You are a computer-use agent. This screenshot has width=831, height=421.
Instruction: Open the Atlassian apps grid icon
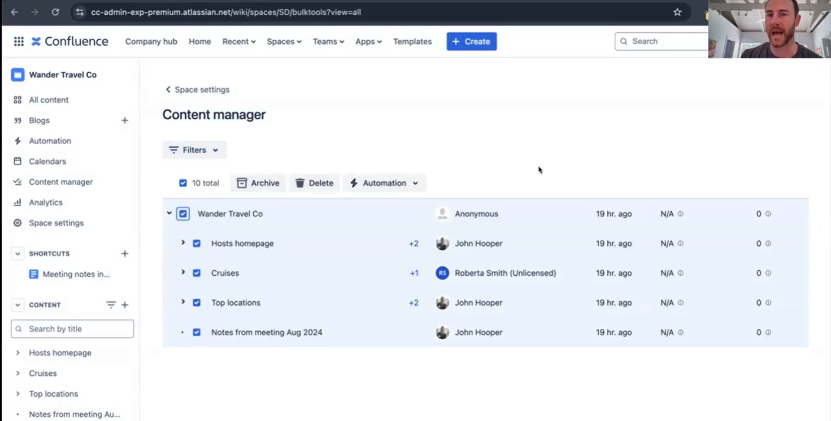19,41
